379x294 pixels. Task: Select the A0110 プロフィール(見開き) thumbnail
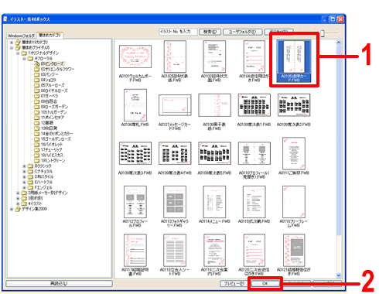(254, 153)
